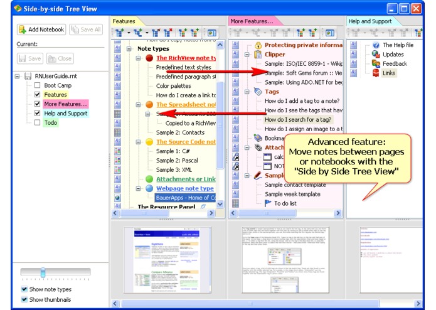Collapse The Spreadsheet note node
436x310 pixels.
[139, 105]
